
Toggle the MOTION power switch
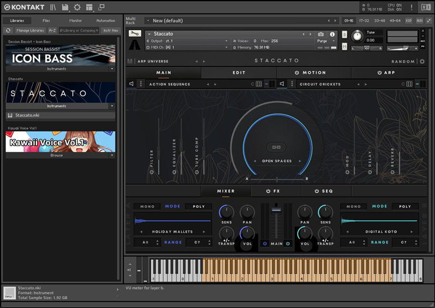(296, 73)
